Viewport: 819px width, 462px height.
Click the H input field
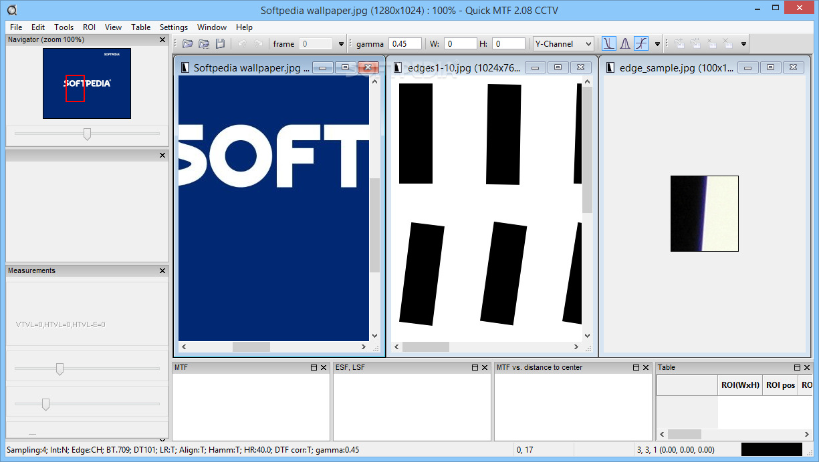(x=509, y=43)
